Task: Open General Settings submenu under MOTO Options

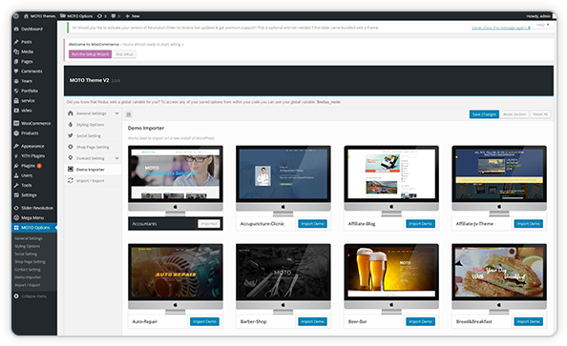Action: [x=29, y=238]
